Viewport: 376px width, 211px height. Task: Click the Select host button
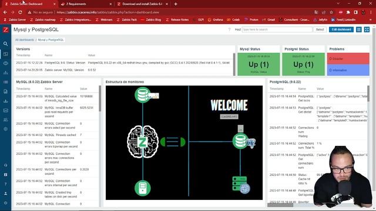pyautogui.click(x=320, y=29)
